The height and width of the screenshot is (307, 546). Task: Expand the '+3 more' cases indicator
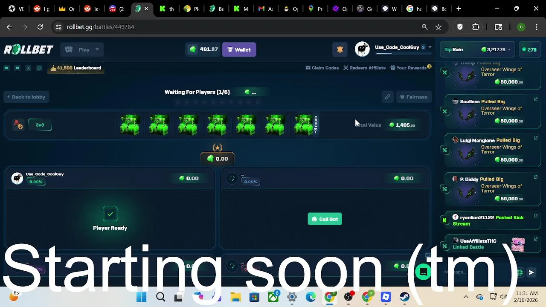point(316,125)
